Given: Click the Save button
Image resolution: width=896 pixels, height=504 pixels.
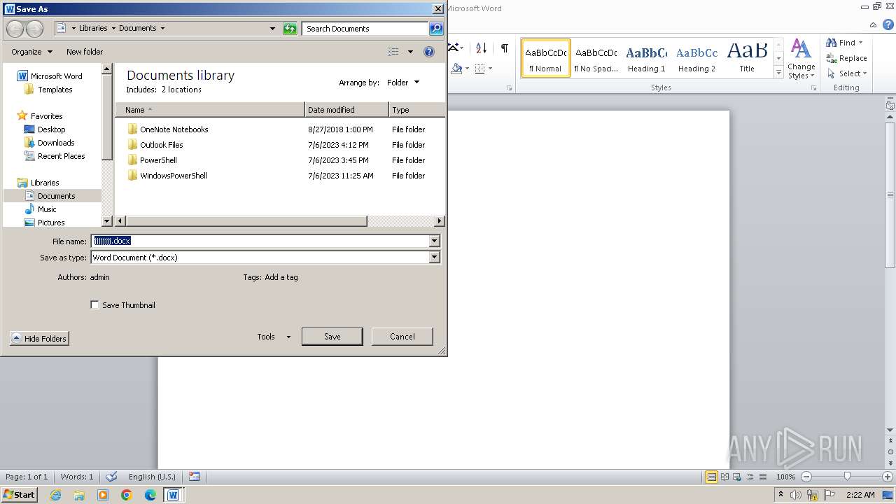Looking at the screenshot, I should click(x=332, y=337).
